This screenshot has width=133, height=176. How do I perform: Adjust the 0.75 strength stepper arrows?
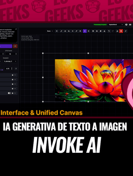12,68
